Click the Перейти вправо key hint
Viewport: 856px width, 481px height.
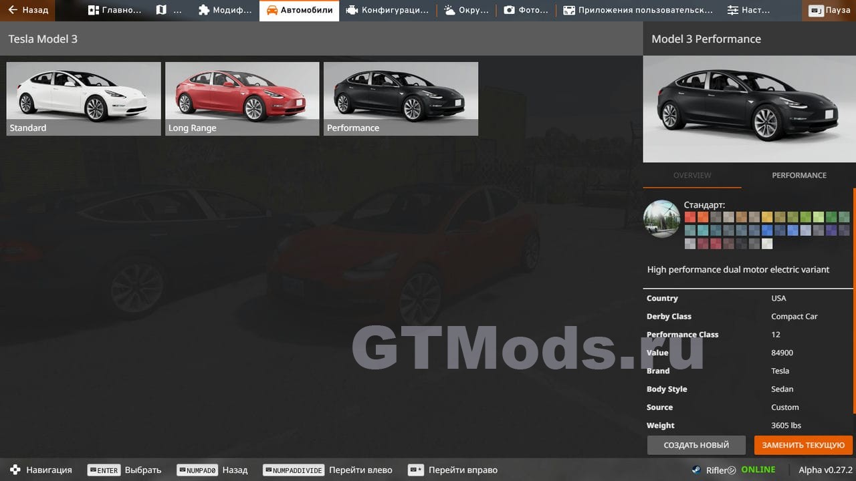[x=453, y=470]
